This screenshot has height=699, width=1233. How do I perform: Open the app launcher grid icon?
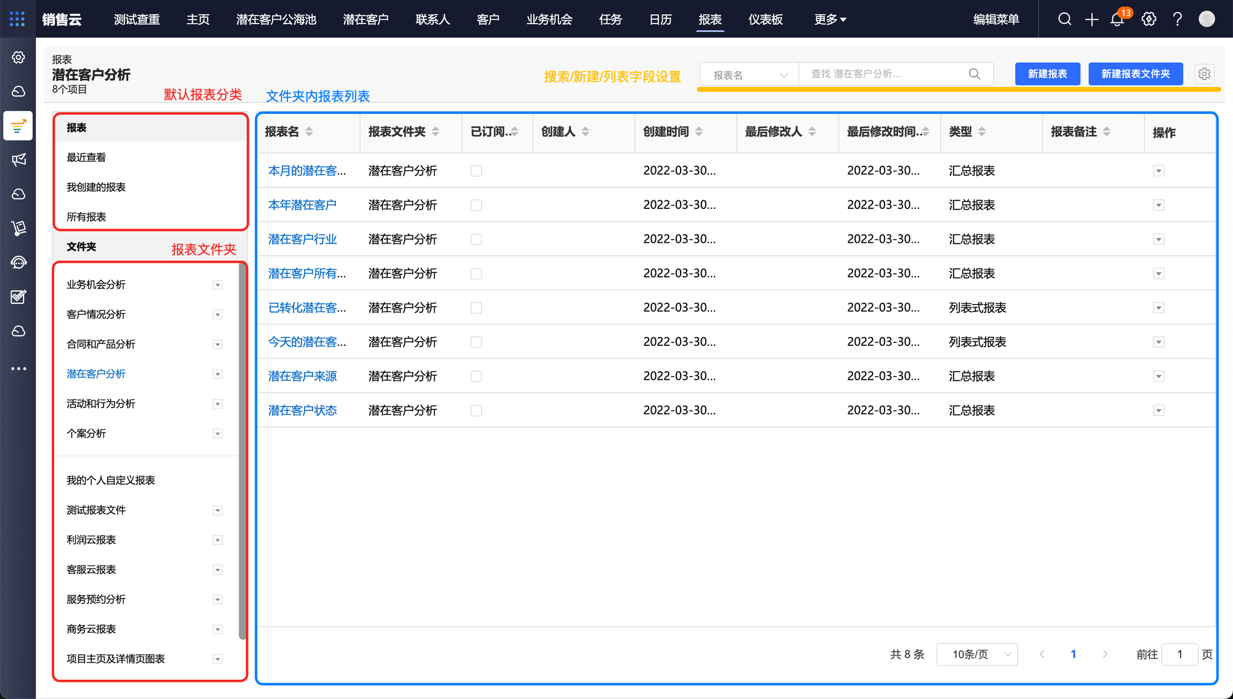(x=17, y=19)
